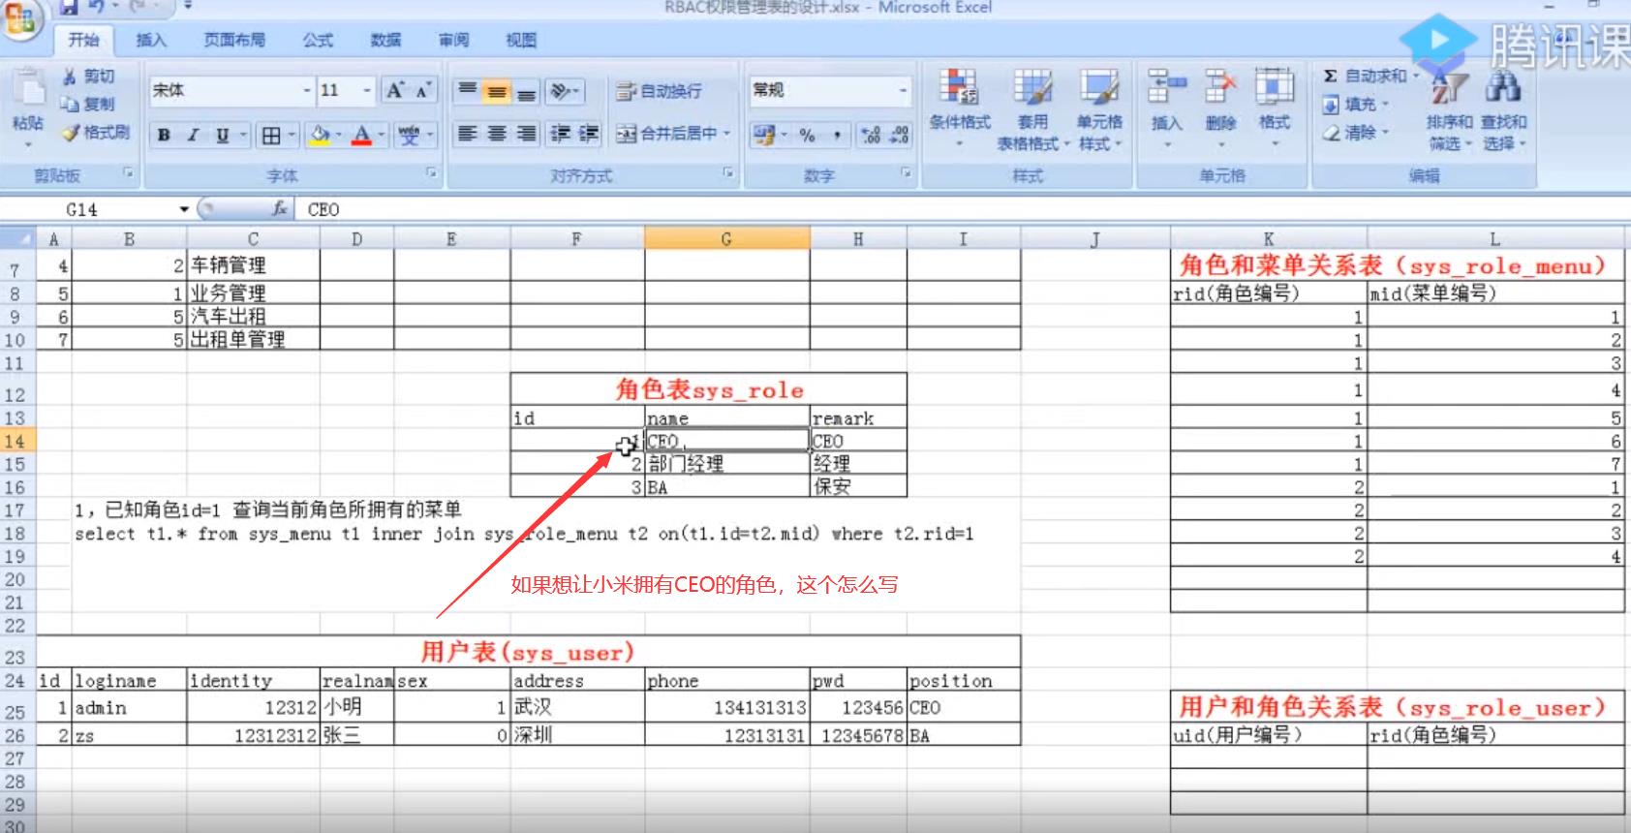This screenshot has height=833, width=1631.
Task: Increase decimal places
Action: (871, 136)
